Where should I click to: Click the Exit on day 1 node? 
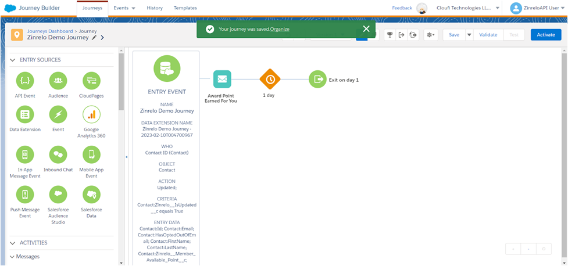pos(317,79)
